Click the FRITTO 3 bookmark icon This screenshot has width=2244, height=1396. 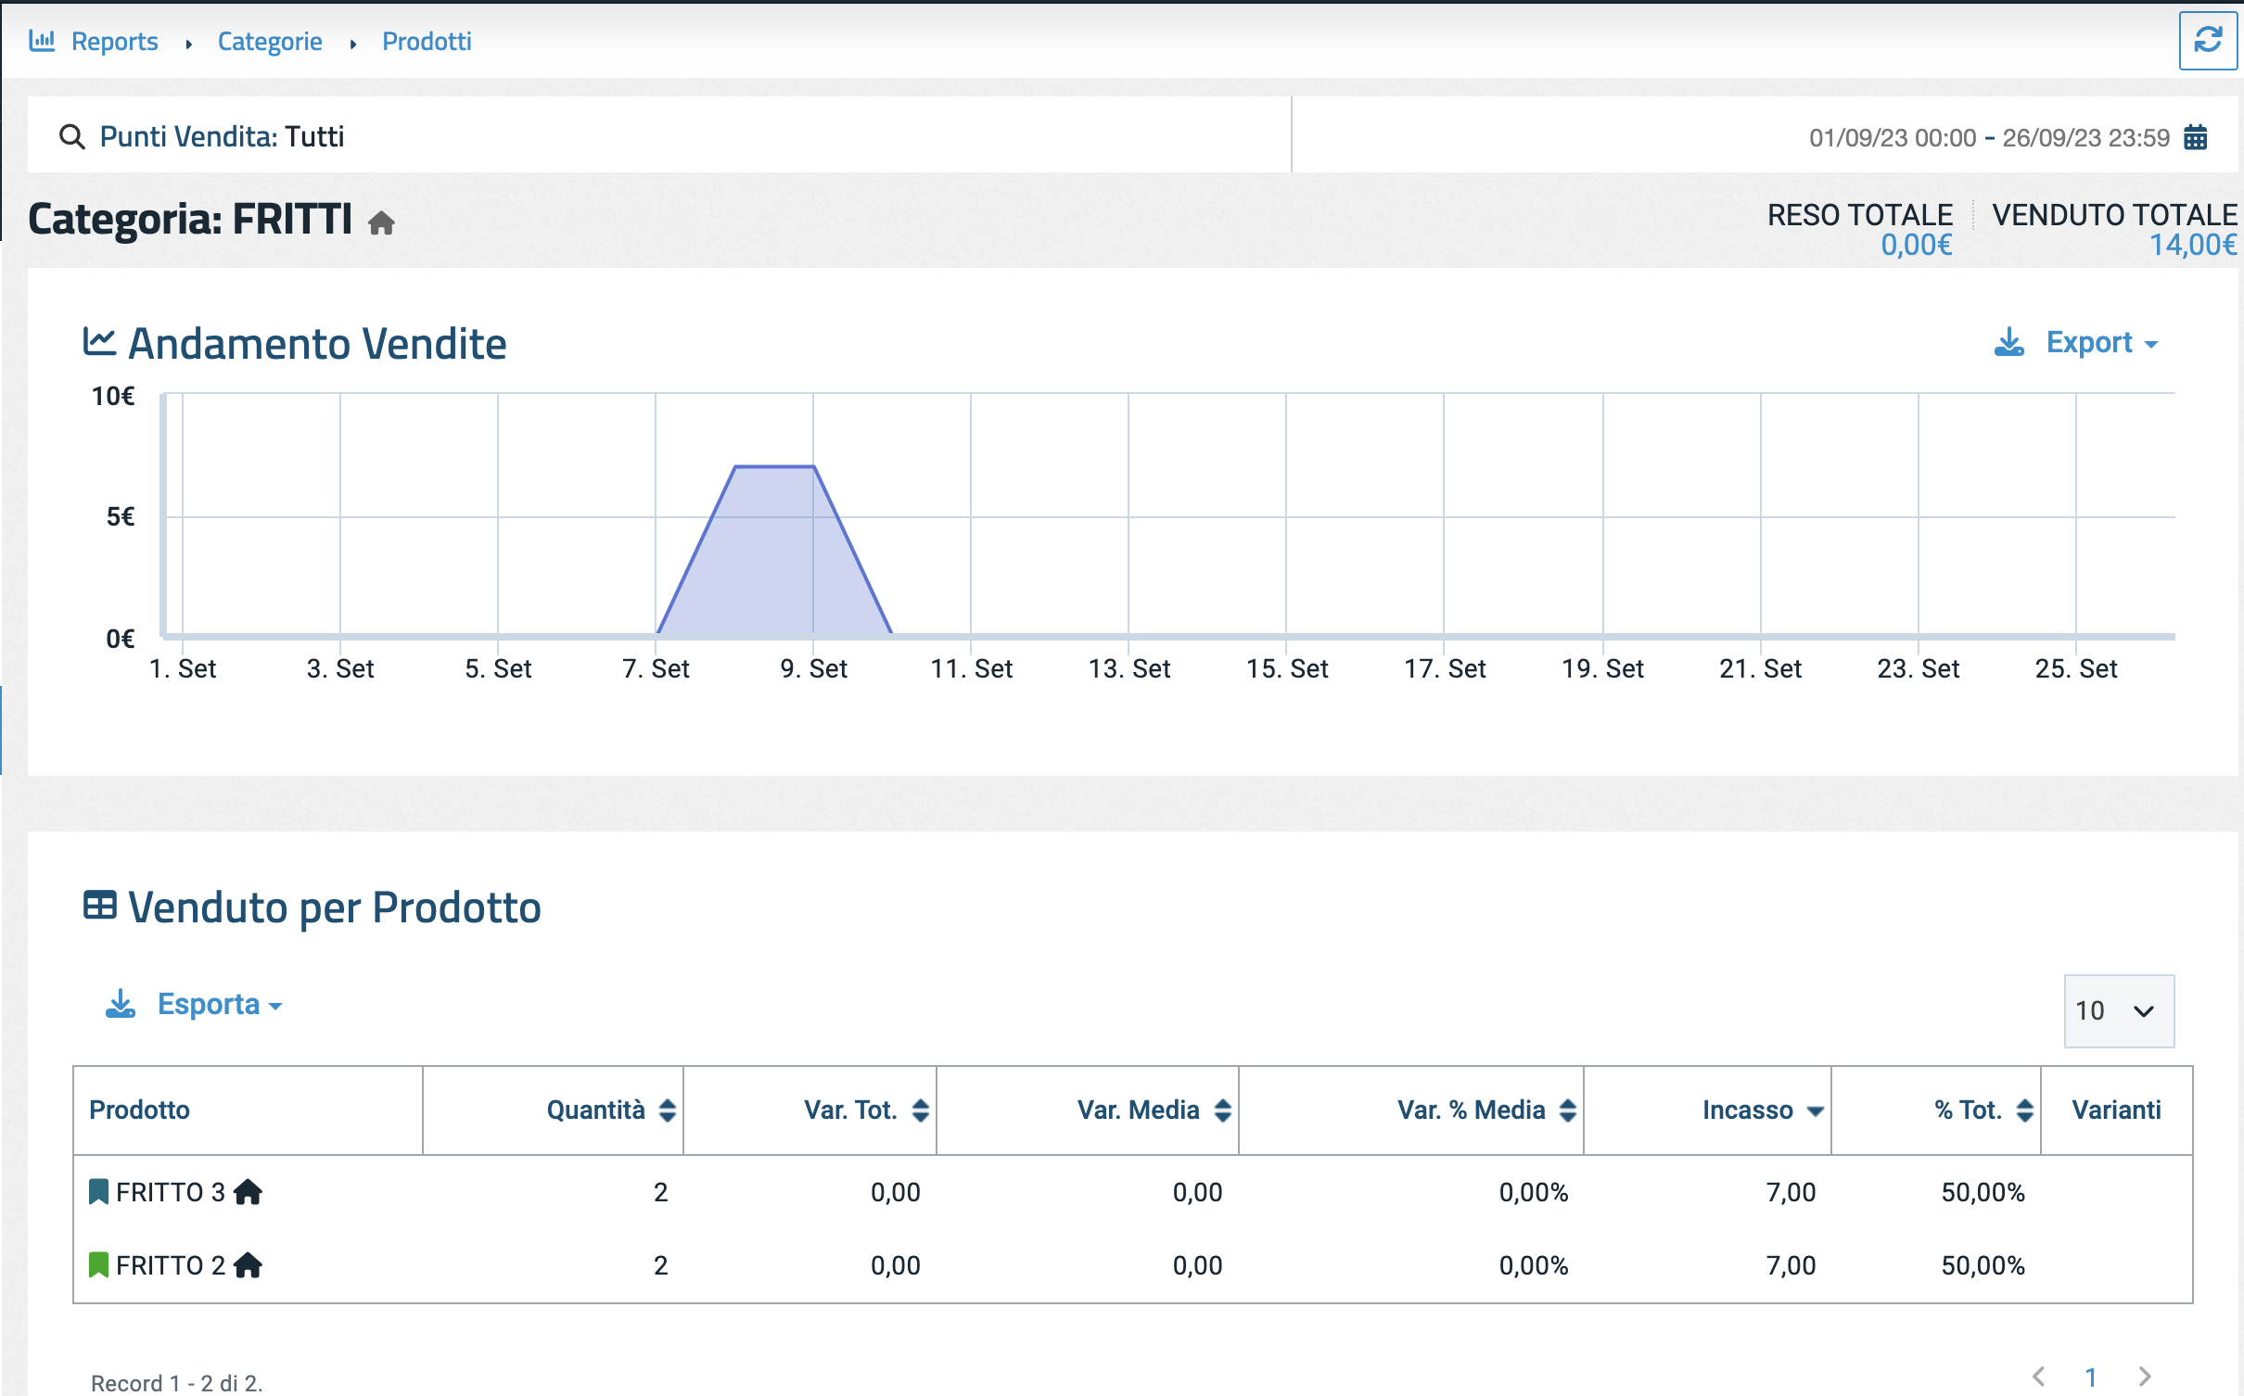point(98,1191)
